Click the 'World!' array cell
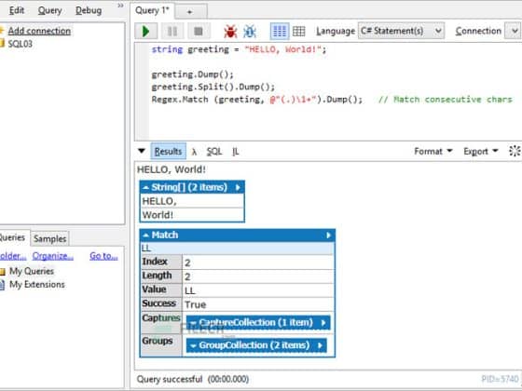522x391 pixels. coord(192,215)
